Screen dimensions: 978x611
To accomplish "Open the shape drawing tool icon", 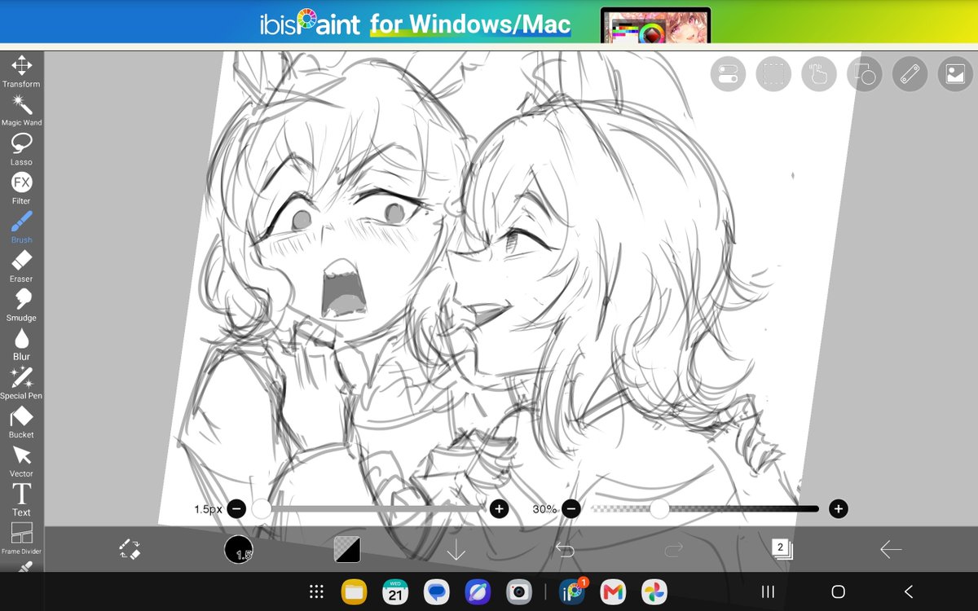I will tap(865, 74).
